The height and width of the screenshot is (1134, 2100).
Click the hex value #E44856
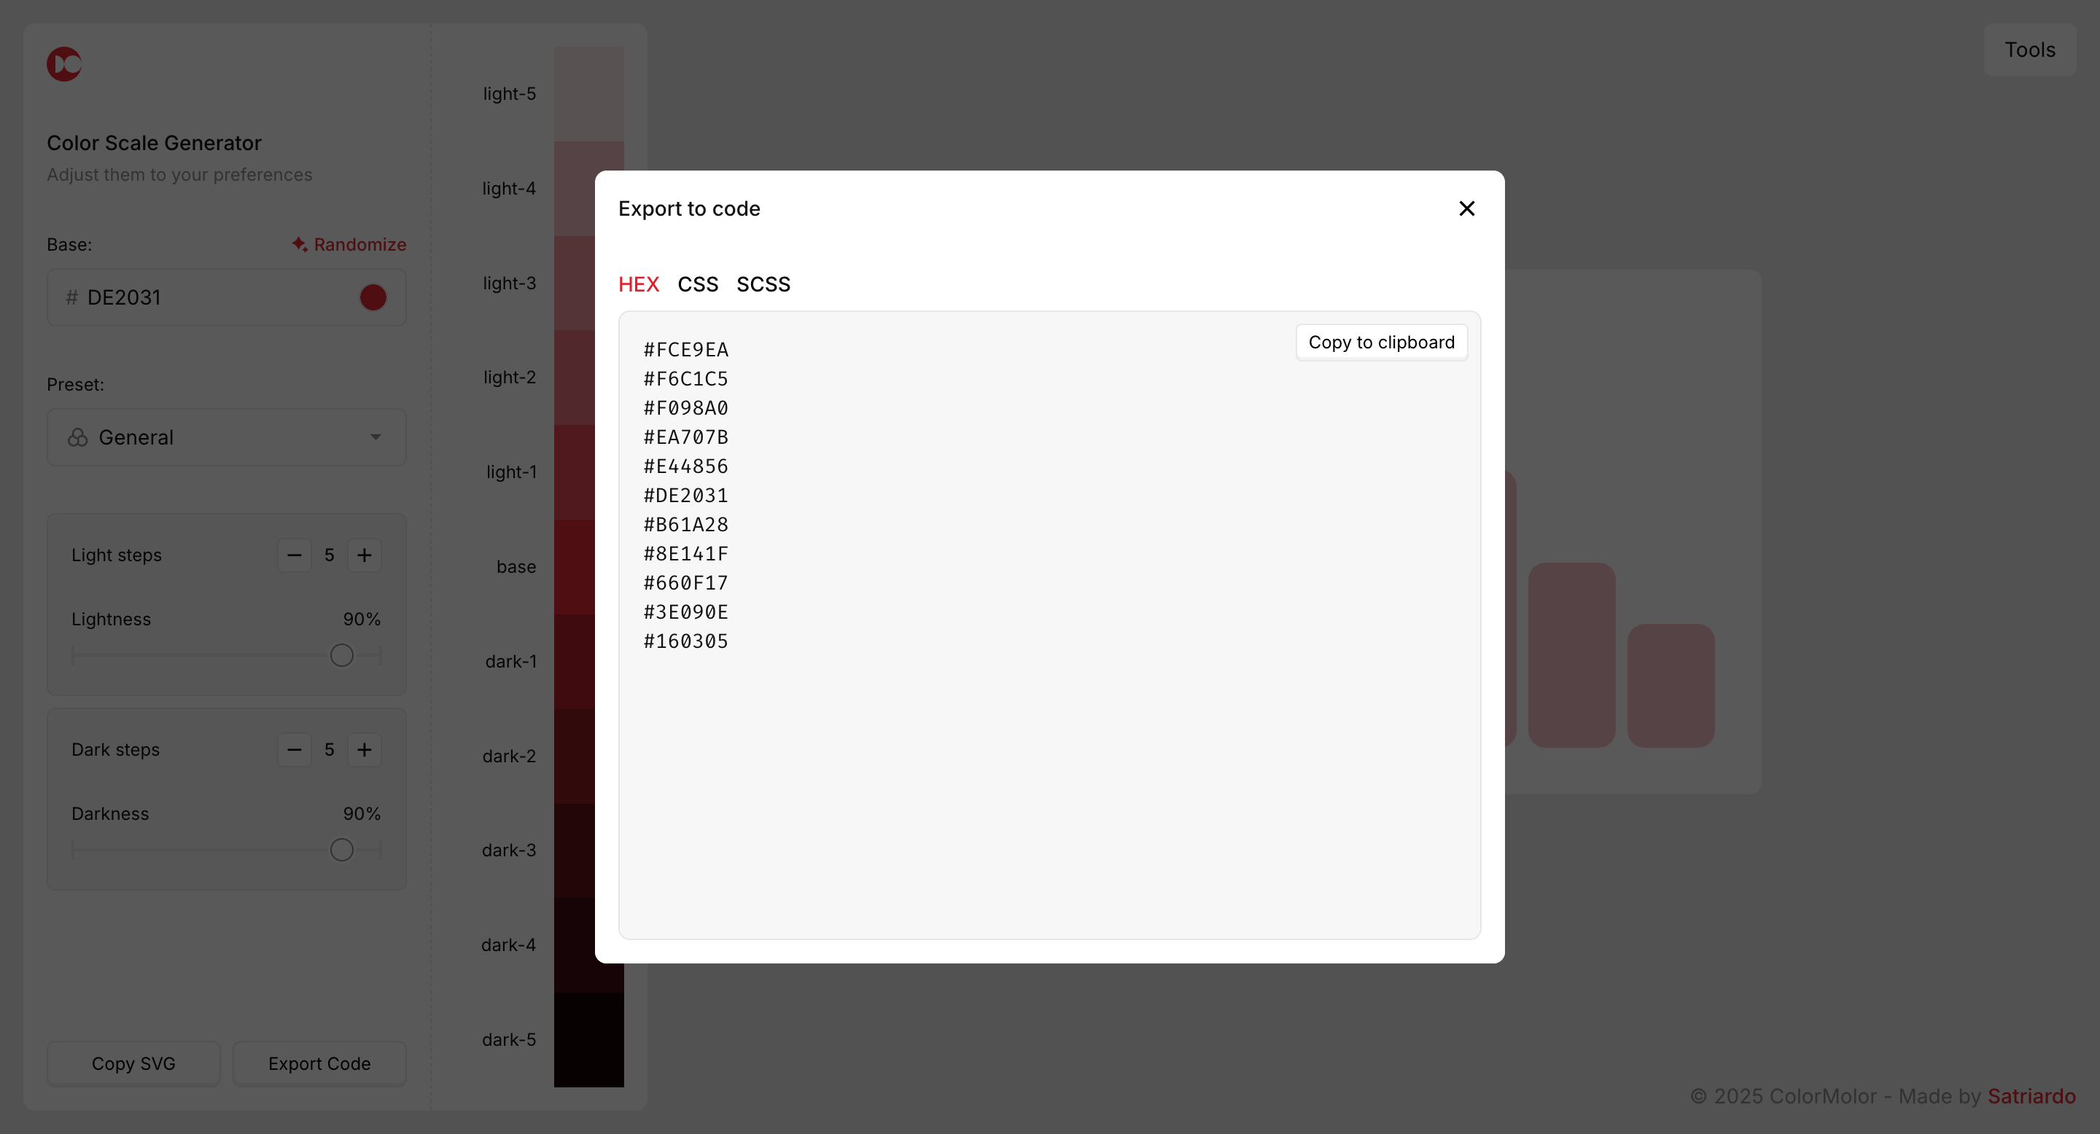pyautogui.click(x=685, y=466)
